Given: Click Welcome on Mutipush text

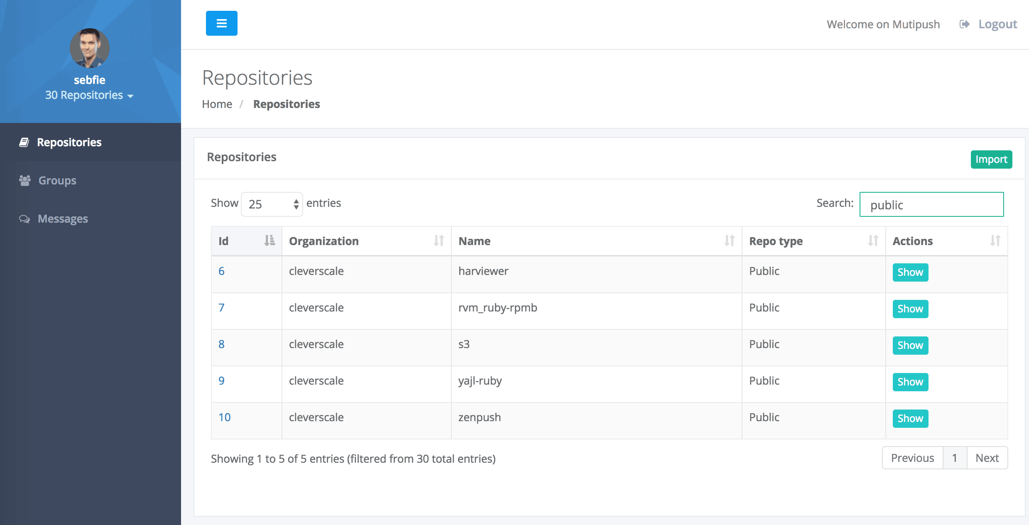Looking at the screenshot, I should [x=883, y=24].
